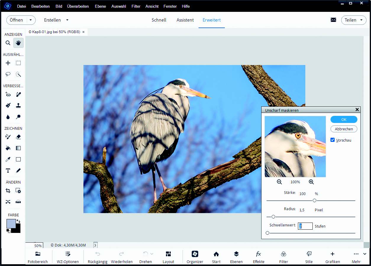This screenshot has width=371, height=266.
Task: Zoom in the Unscharf maskieren preview
Action: click(x=311, y=182)
